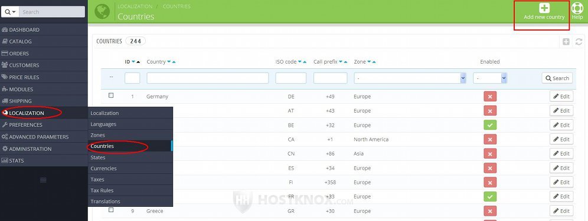Sort Zone column ascending arrow
This screenshot has width=588, height=221.
tap(374, 62)
